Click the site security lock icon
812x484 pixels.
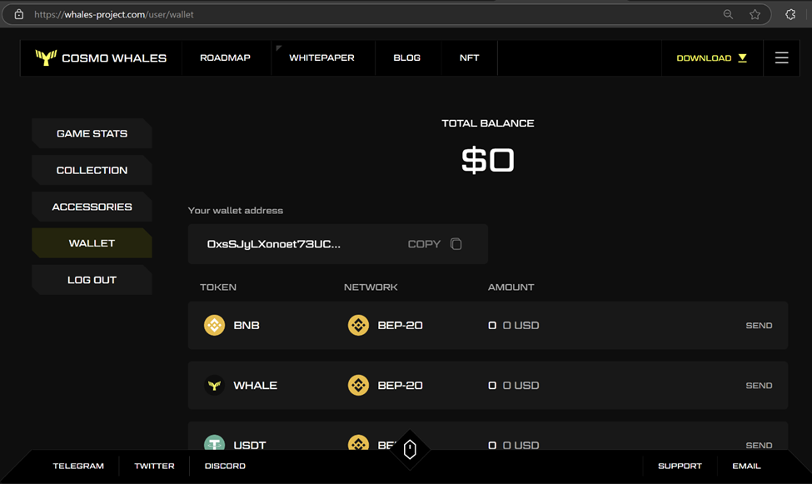tap(18, 14)
